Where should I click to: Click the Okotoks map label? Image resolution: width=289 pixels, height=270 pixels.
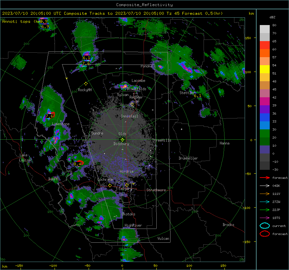(x=128, y=214)
